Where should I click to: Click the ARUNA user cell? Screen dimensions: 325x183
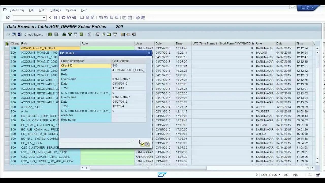[x=265, y=134]
